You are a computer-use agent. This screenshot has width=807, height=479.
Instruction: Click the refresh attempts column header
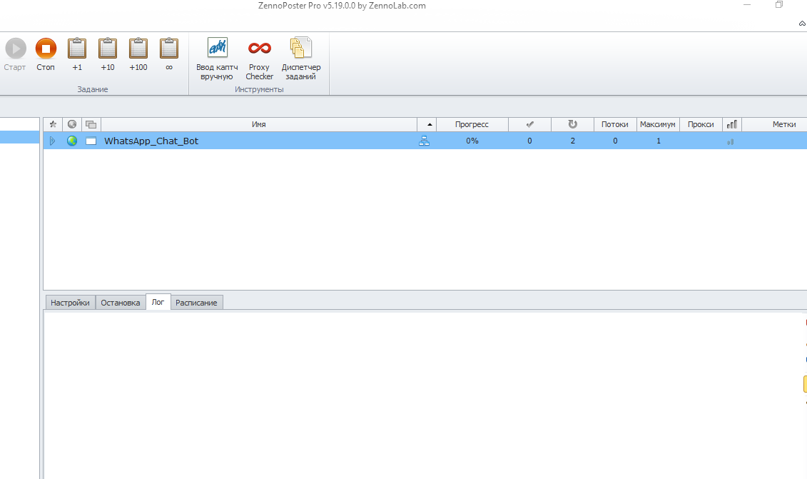[x=572, y=124]
